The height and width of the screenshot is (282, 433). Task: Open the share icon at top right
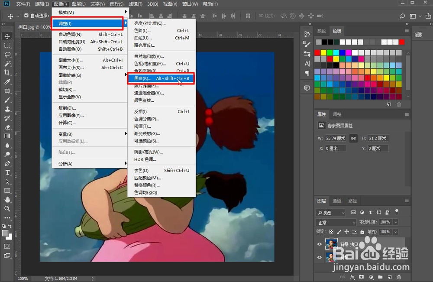(428, 16)
